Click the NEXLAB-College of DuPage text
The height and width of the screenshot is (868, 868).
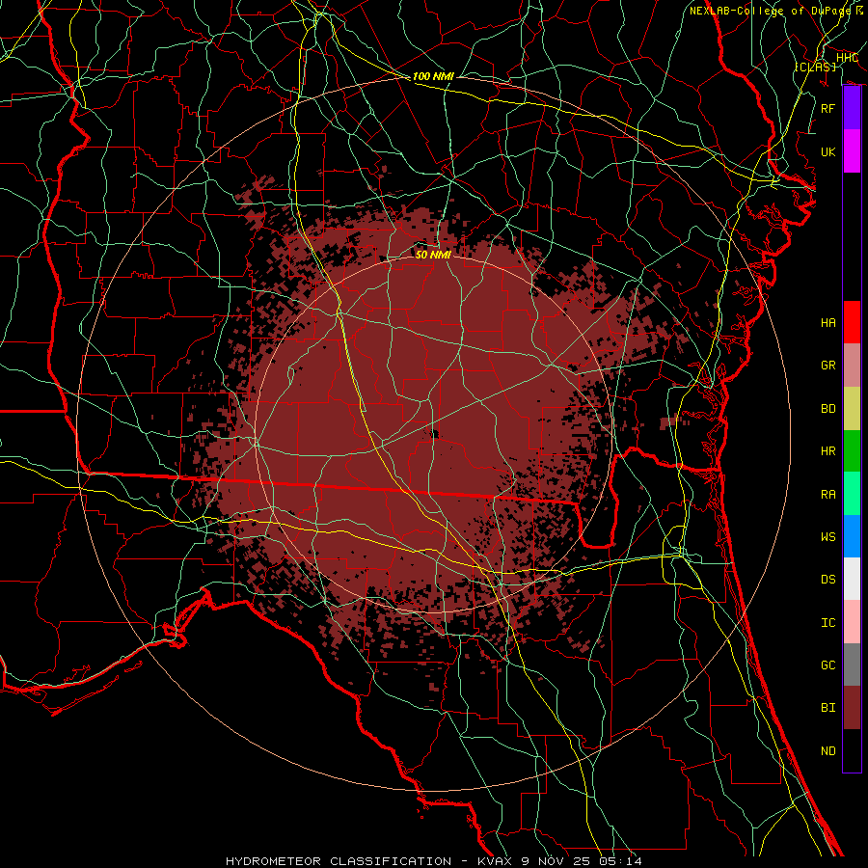(773, 11)
